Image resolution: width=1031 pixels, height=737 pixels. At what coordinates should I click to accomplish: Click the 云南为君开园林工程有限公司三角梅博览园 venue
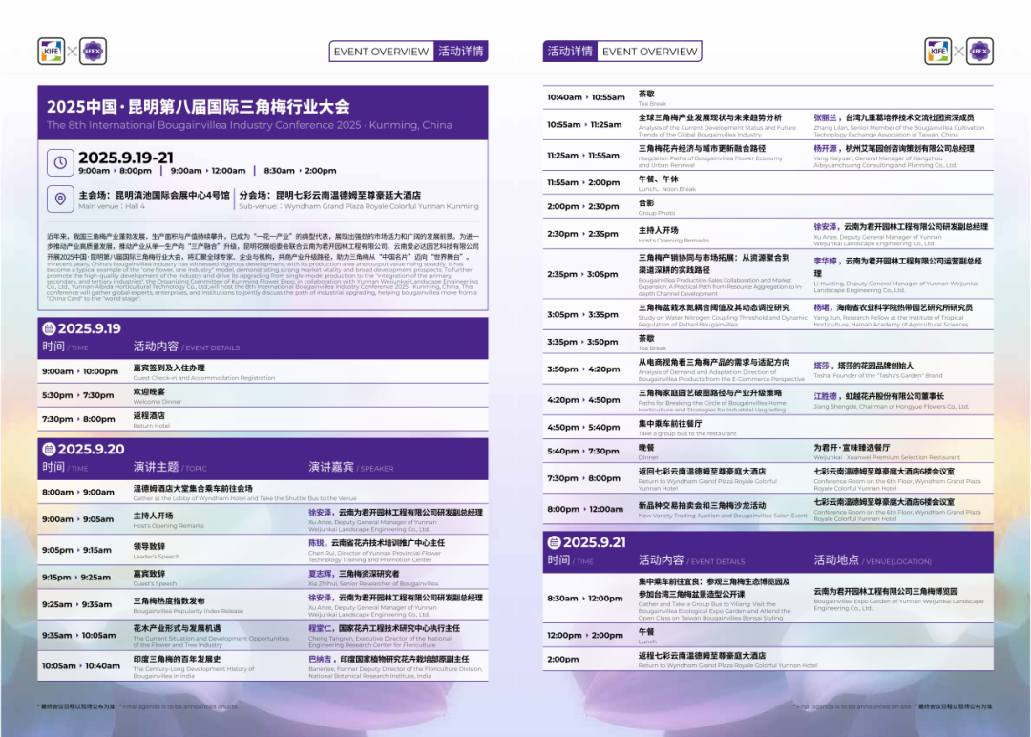[885, 591]
